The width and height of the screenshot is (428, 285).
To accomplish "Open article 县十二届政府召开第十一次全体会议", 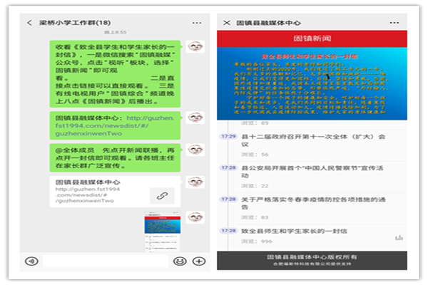I will (x=303, y=138).
